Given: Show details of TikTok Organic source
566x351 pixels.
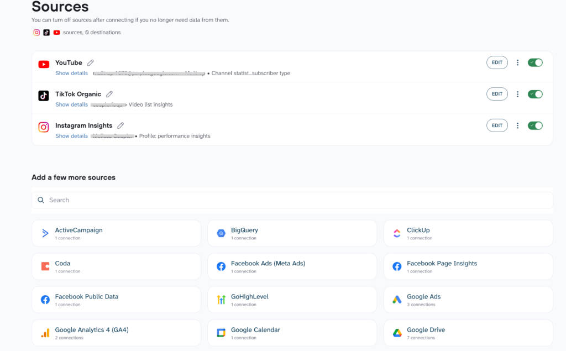Looking at the screenshot, I should (71, 104).
